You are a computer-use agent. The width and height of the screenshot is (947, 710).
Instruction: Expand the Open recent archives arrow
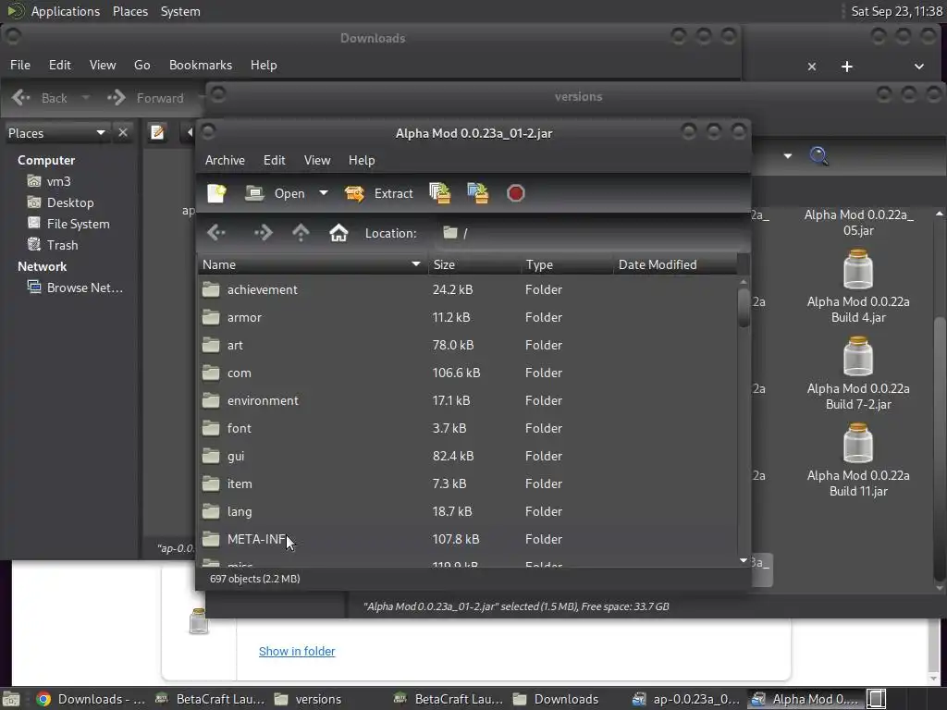(x=324, y=193)
